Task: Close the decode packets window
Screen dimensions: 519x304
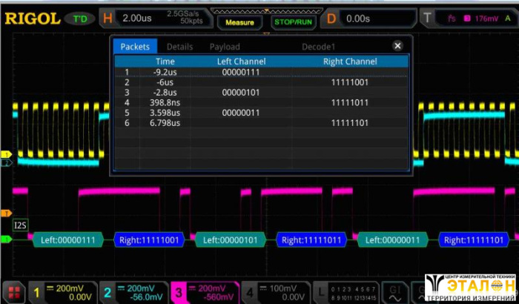Action: pyautogui.click(x=397, y=46)
